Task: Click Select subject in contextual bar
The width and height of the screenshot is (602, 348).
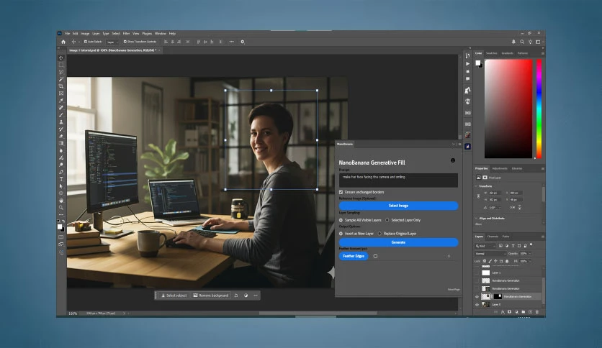Action: (x=174, y=296)
